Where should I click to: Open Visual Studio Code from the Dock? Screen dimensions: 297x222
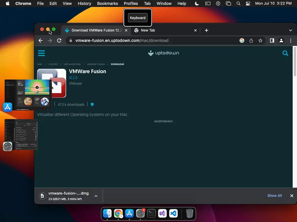pyautogui.click(x=173, y=213)
